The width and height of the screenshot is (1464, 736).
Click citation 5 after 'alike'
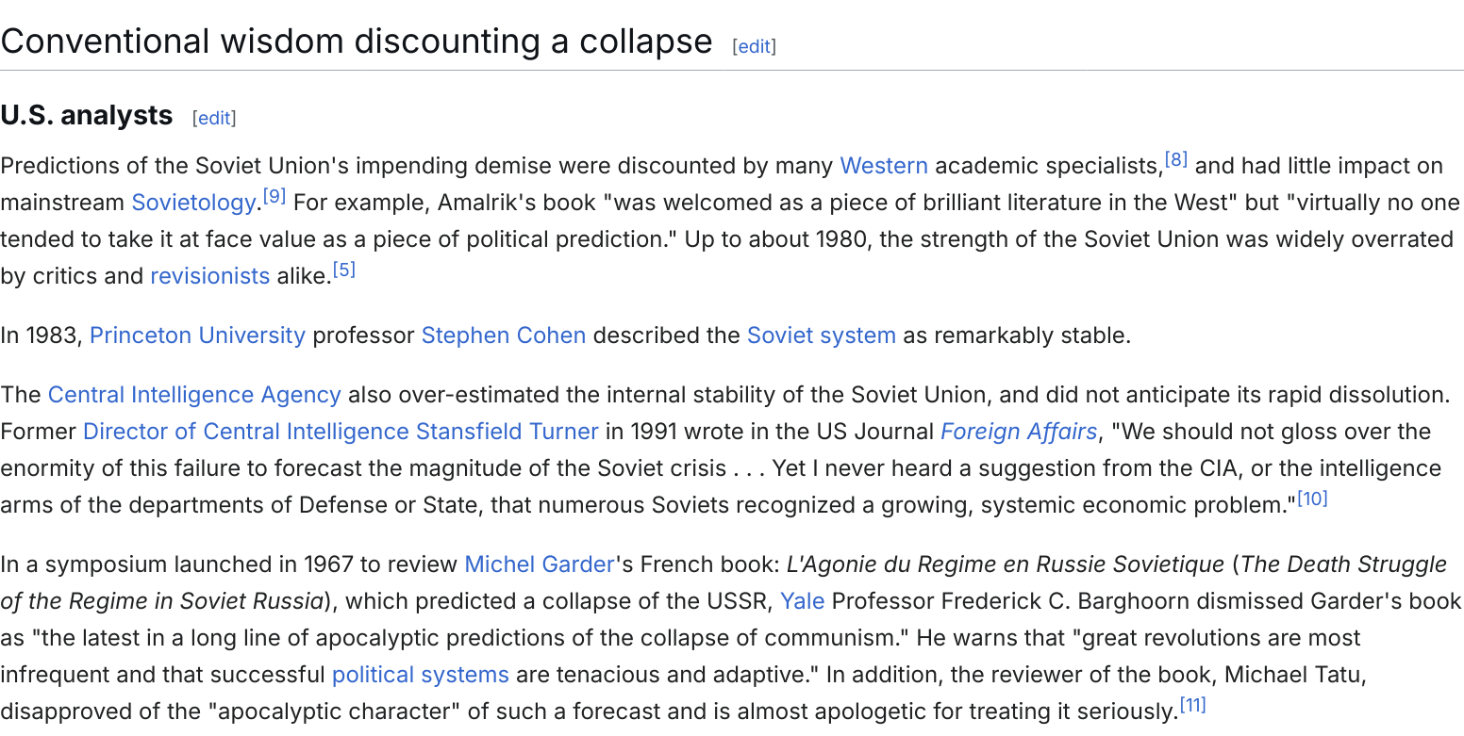[344, 270]
